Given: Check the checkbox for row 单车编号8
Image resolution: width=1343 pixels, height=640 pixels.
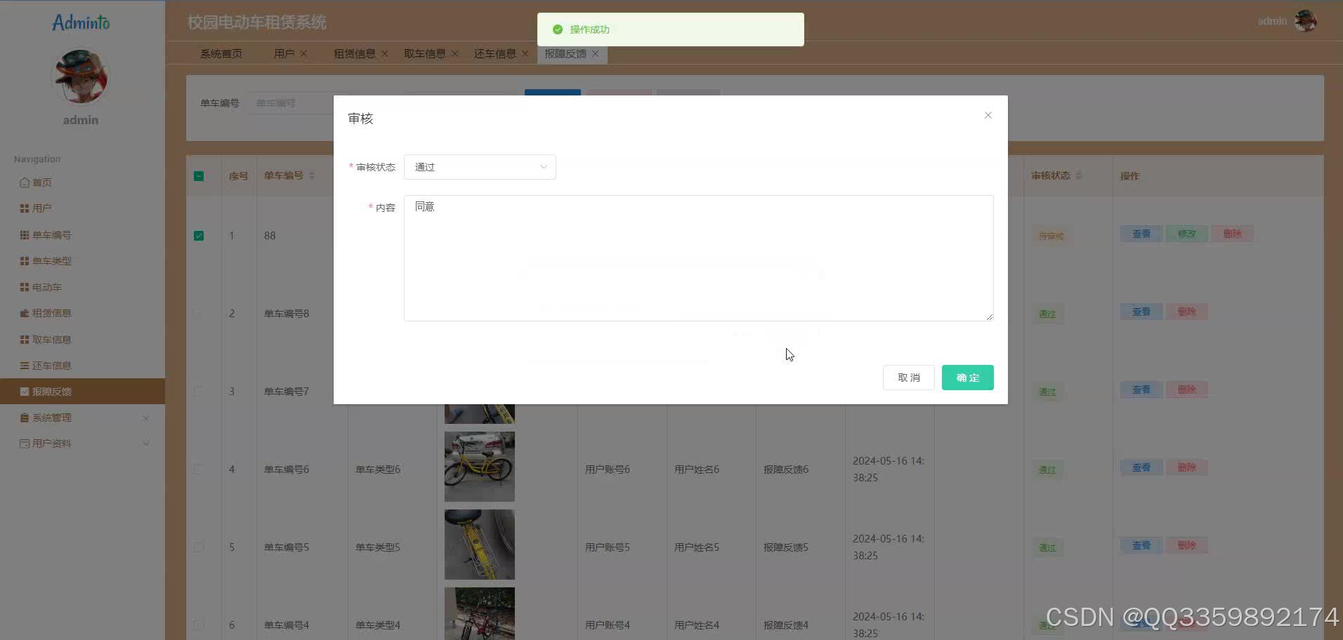Looking at the screenshot, I should [199, 314].
